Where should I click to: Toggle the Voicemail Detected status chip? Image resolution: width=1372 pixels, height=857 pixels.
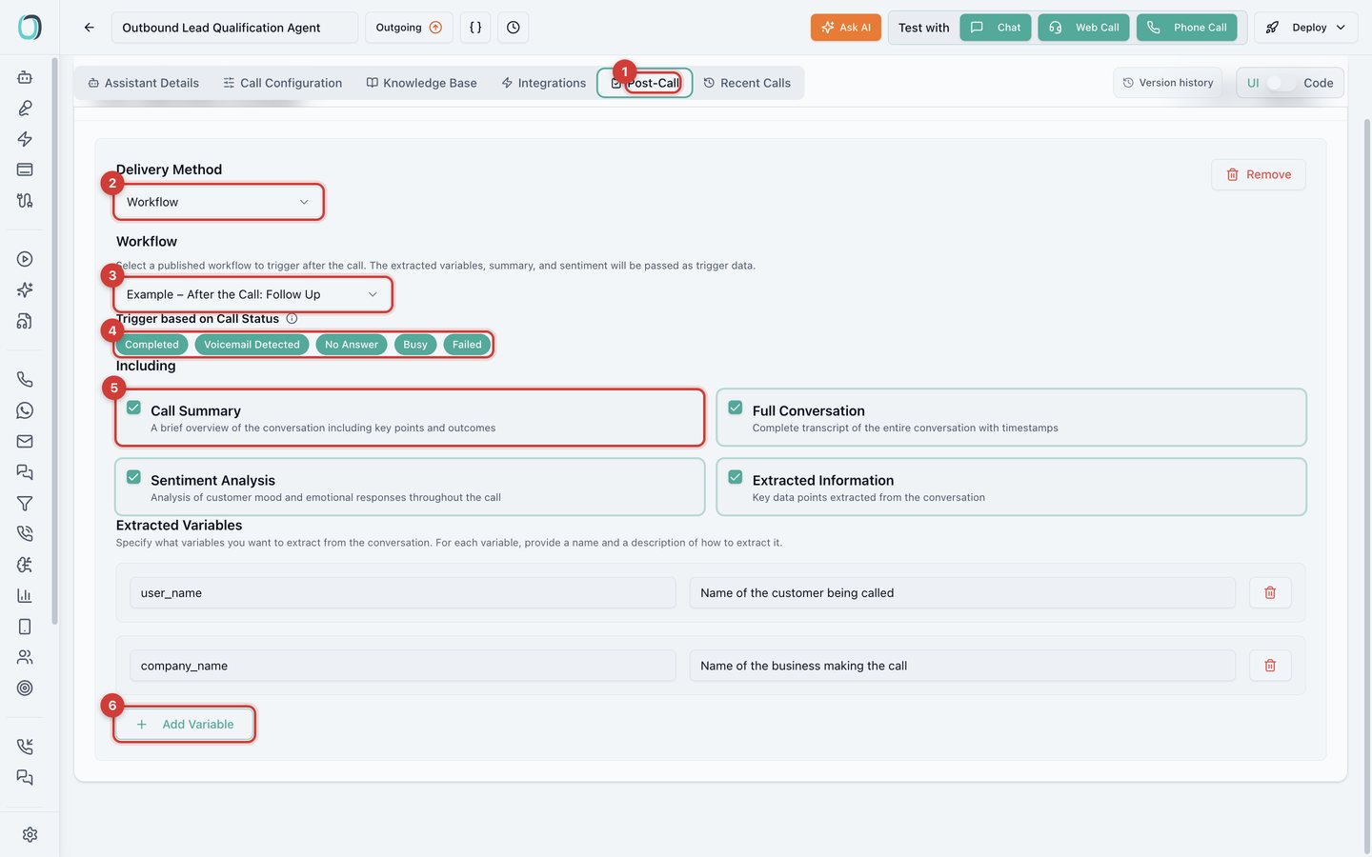(x=252, y=345)
